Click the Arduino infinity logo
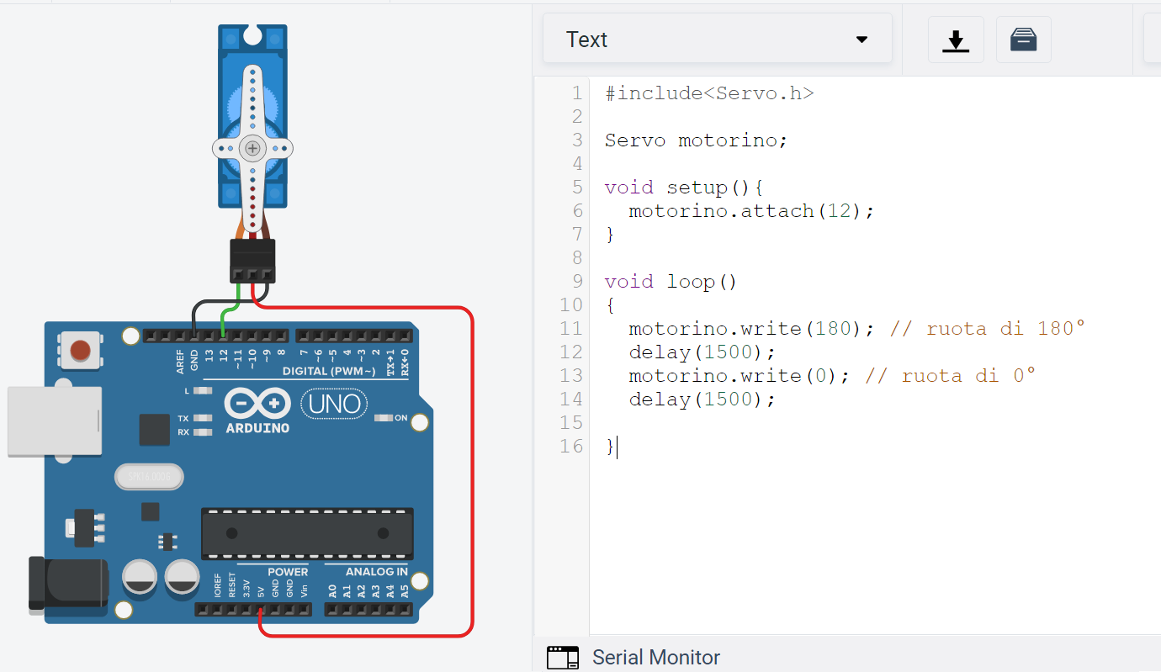1161x672 pixels. (257, 405)
